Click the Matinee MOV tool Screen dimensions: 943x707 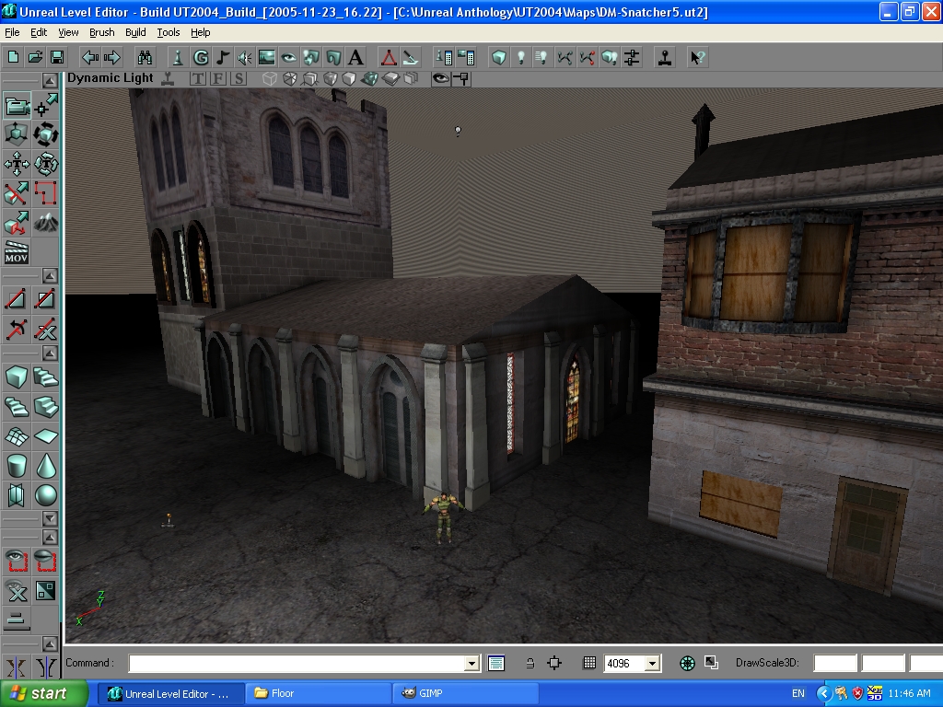[x=17, y=251]
